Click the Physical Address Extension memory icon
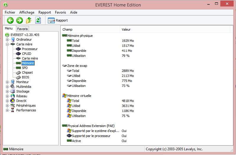The height and width of the screenshot is (155, 236). click(64, 126)
